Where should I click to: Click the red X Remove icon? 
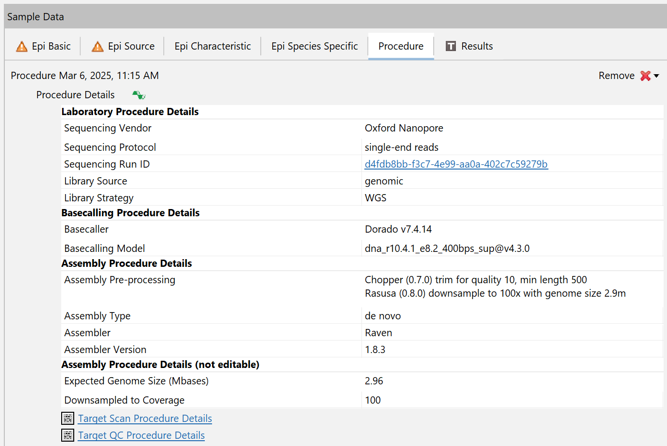[645, 76]
